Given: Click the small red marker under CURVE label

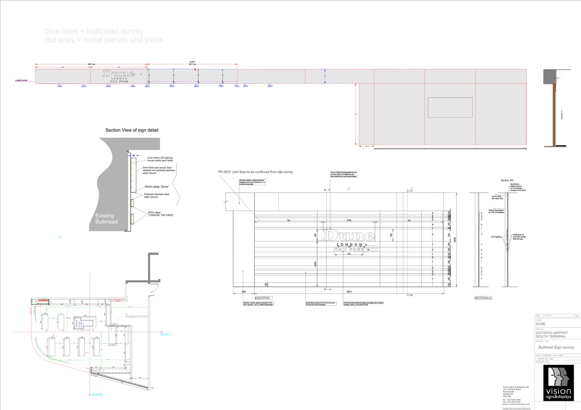Looking at the screenshot, I should click(x=195, y=69).
